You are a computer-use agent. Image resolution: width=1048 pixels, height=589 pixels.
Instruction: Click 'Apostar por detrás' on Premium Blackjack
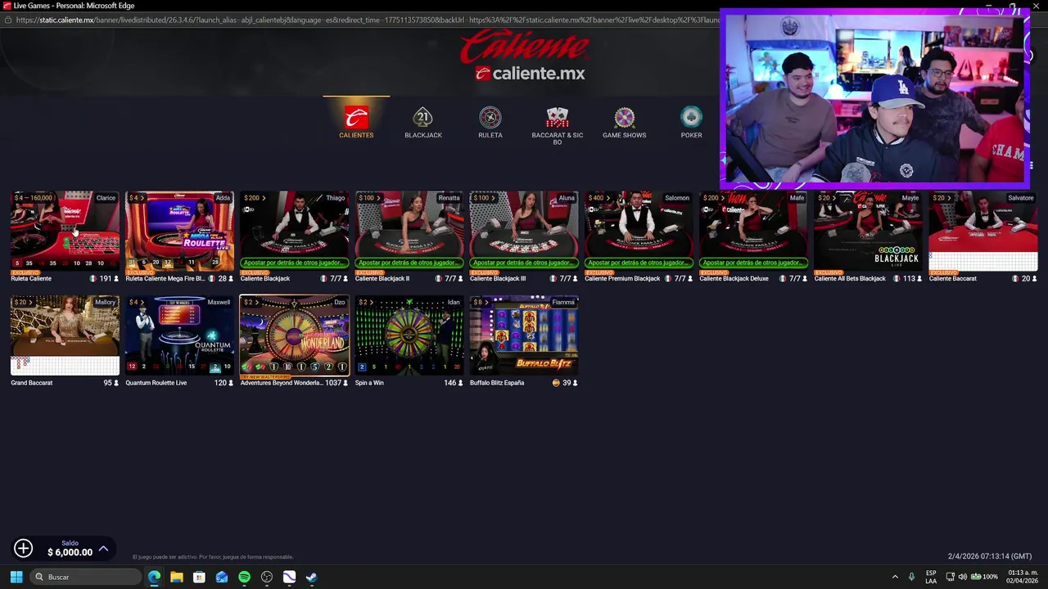pyautogui.click(x=638, y=263)
